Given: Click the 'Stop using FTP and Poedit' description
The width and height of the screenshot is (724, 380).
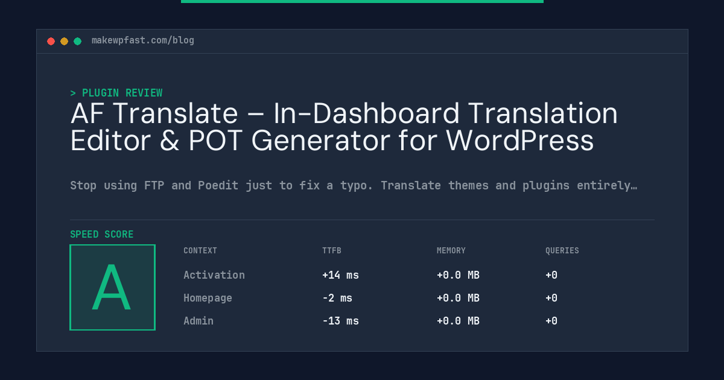Looking at the screenshot, I should [x=354, y=185].
